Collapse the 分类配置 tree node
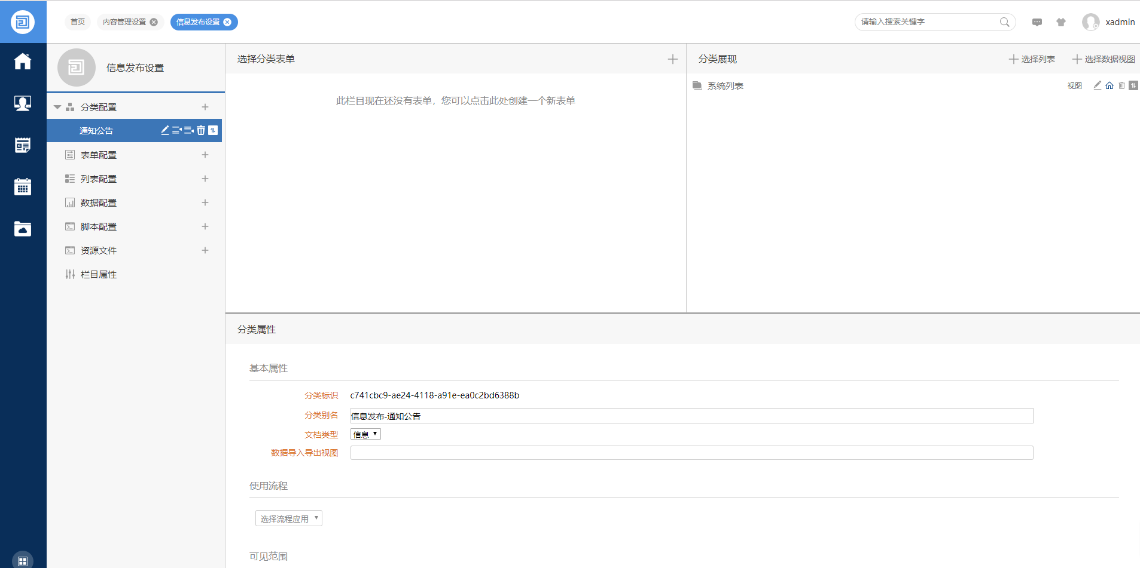Screen dimensions: 1140x568 click(x=57, y=108)
